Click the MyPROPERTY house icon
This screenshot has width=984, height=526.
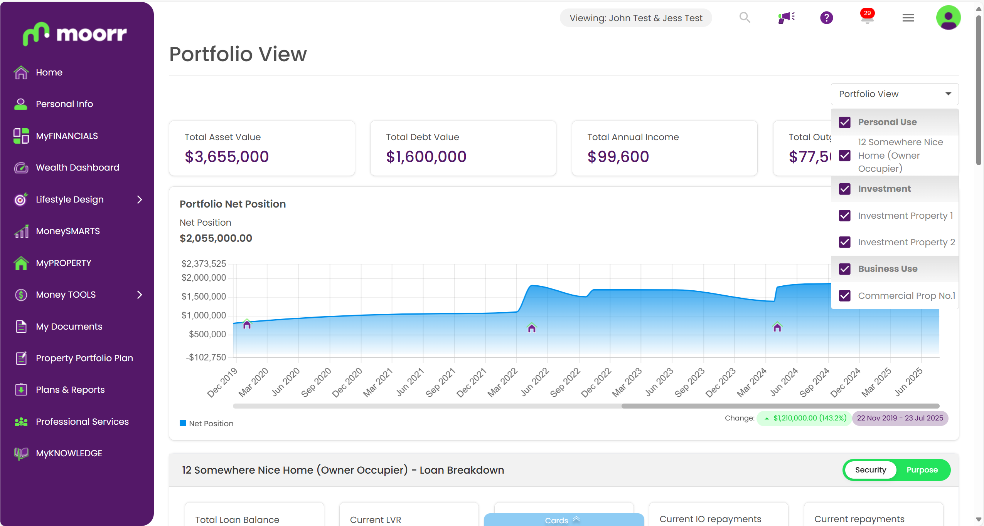click(21, 263)
